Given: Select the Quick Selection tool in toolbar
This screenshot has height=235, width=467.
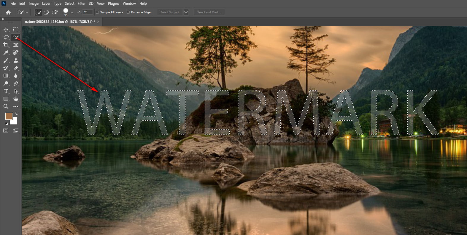Looking at the screenshot, I should click(x=16, y=37).
